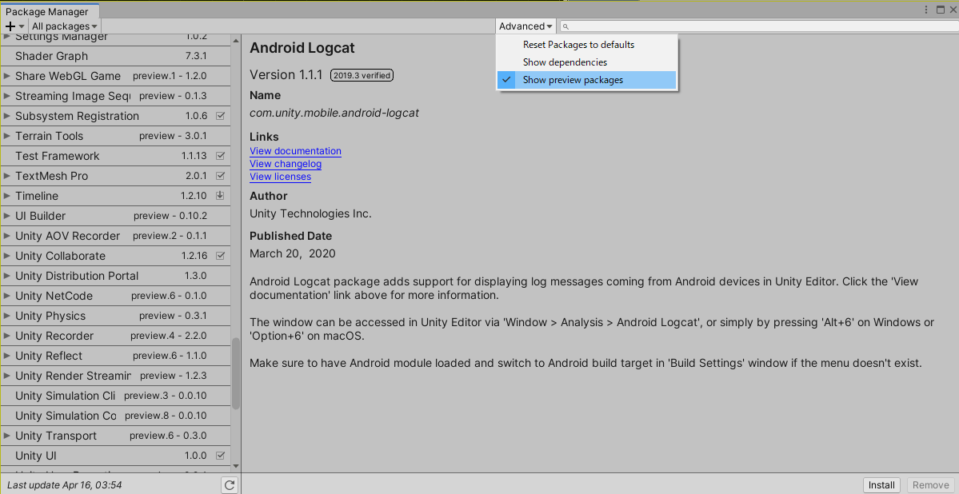The width and height of the screenshot is (959, 494).
Task: Focus the package search field
Action: [758, 26]
